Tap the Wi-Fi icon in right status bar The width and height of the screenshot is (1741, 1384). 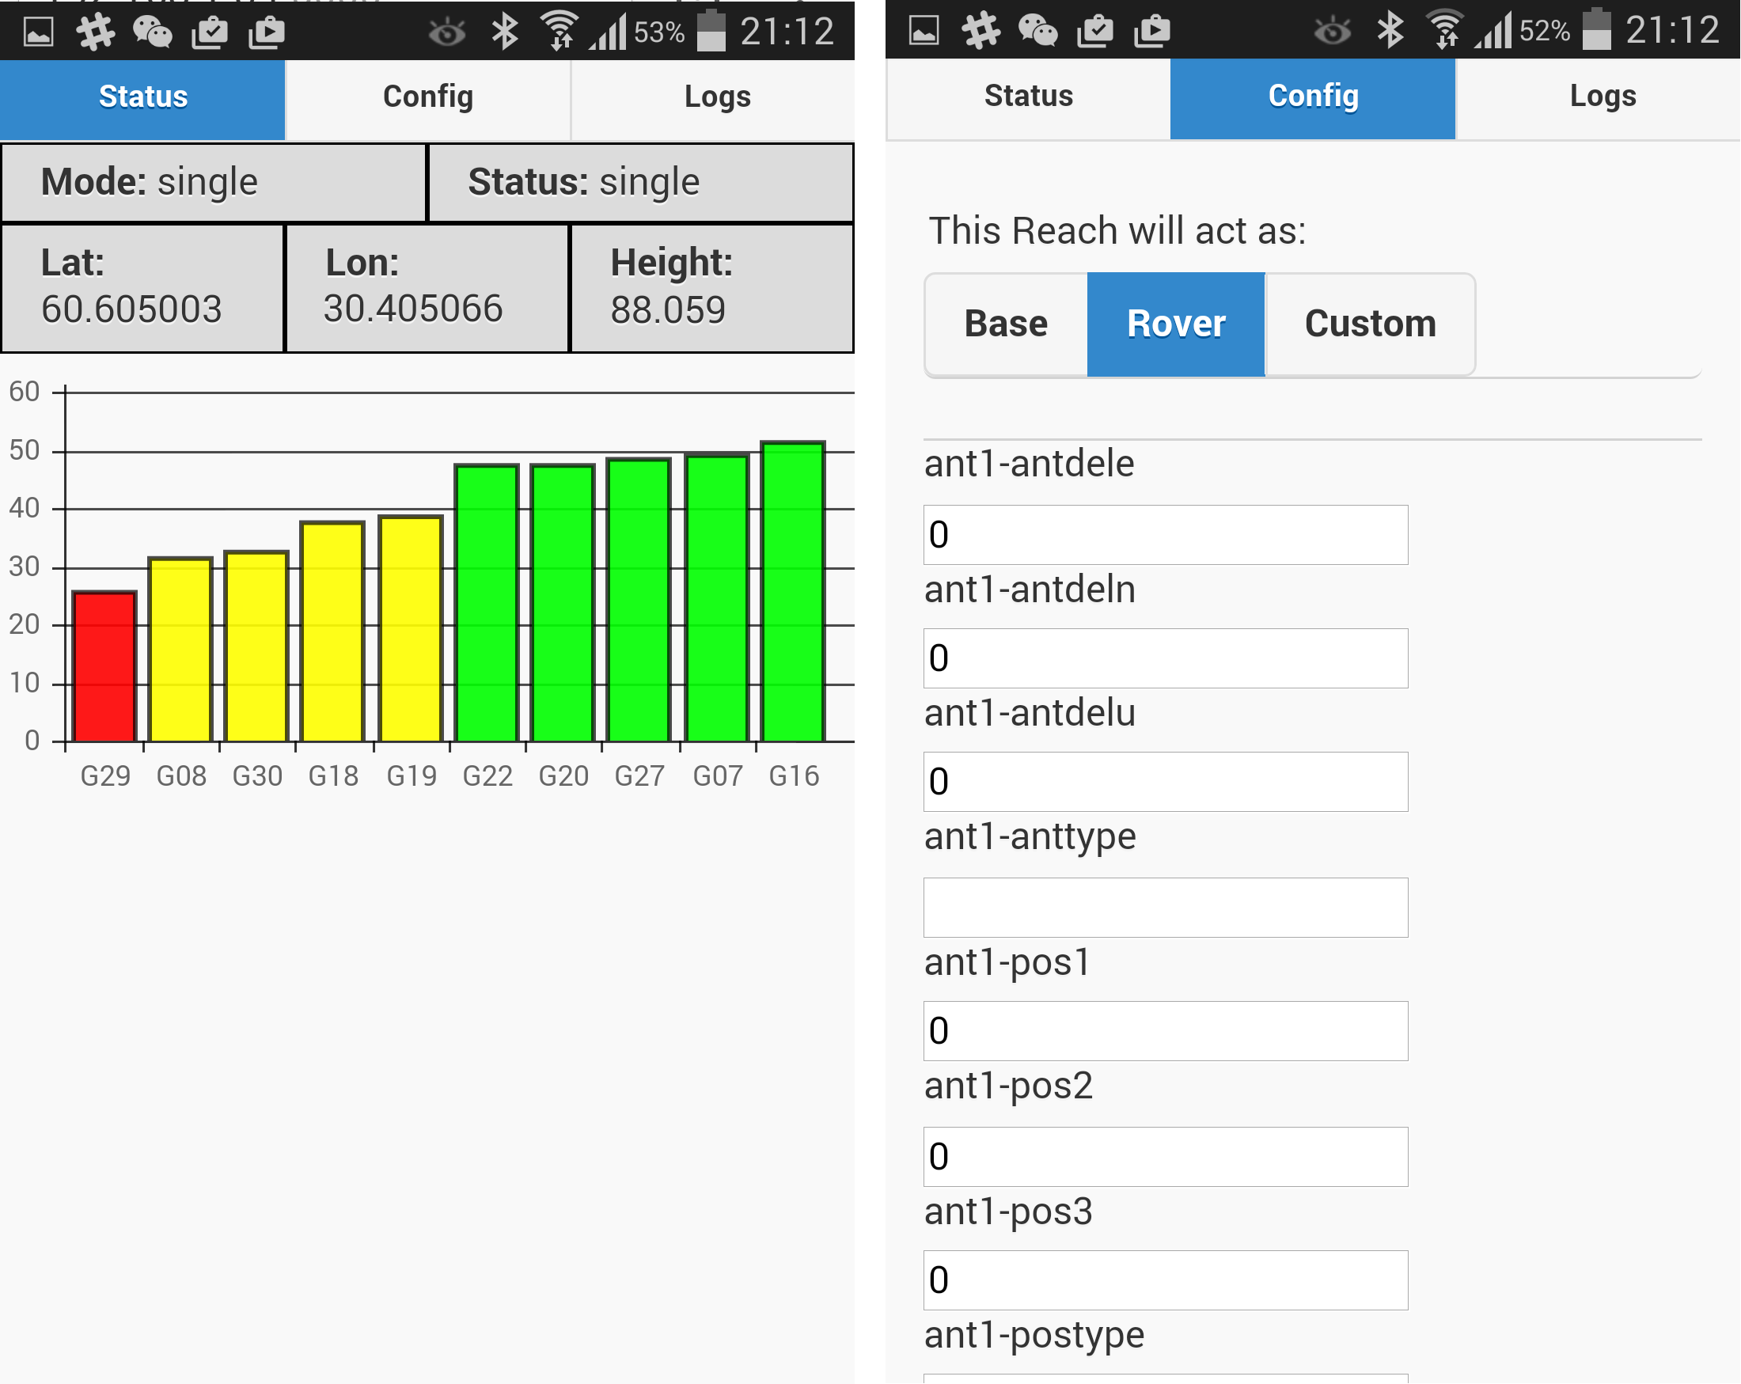pos(1443,31)
